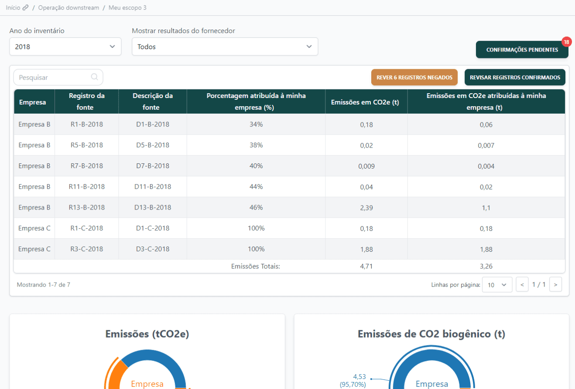Click the D13-B-2018 description cell
Viewport: 575px width, 389px height.
pyautogui.click(x=153, y=207)
